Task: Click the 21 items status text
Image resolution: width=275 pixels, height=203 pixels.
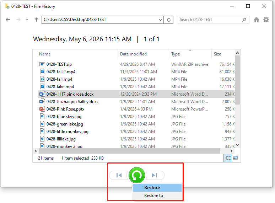Action: pyautogui.click(x=46, y=158)
